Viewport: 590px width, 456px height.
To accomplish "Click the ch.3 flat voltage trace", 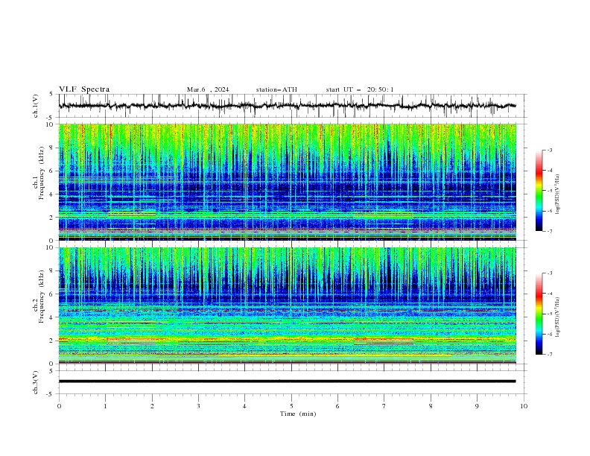I will 287,381.
